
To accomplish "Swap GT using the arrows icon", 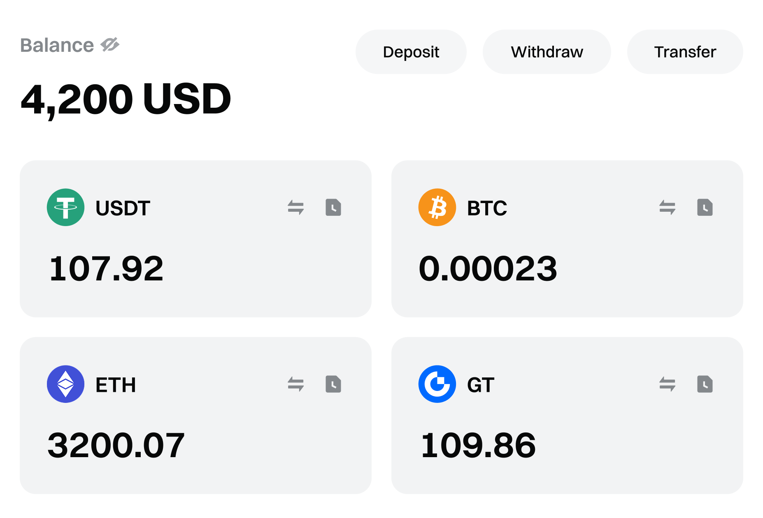I will 667,384.
